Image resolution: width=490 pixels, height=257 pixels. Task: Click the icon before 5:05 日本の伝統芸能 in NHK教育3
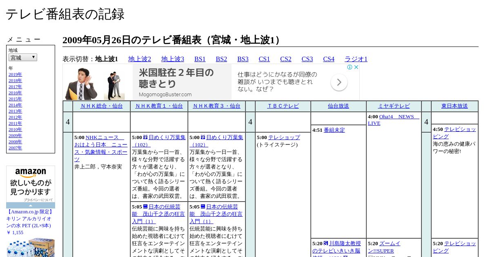tap(203, 207)
